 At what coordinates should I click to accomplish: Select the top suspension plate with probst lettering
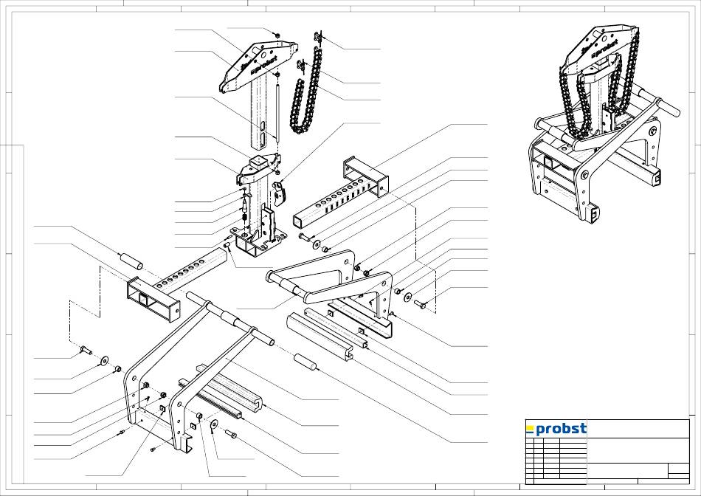258,66
